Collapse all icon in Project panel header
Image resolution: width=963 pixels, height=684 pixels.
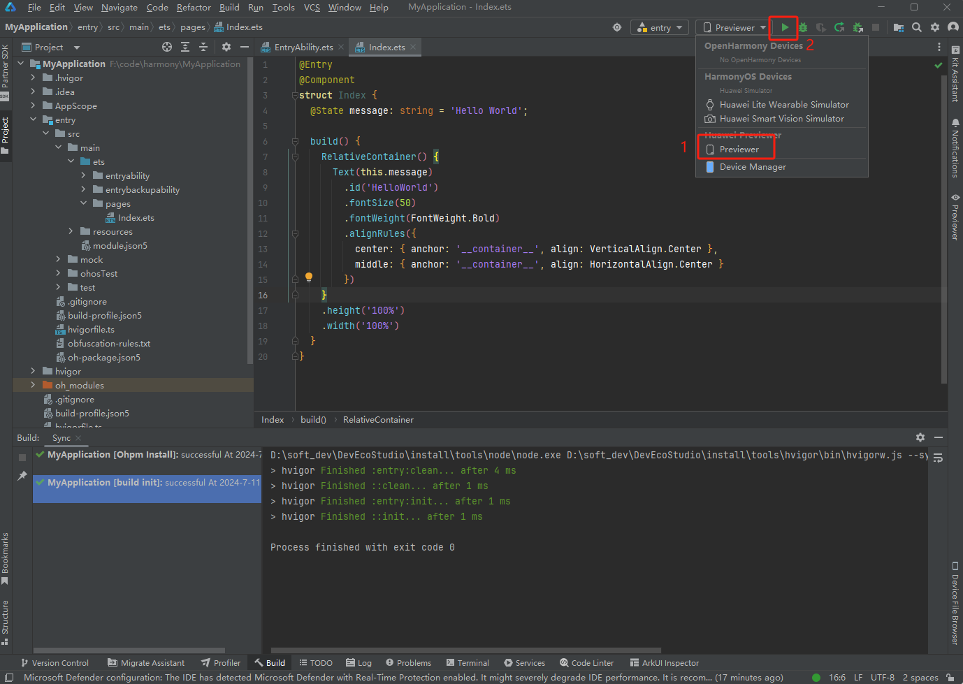tap(203, 47)
